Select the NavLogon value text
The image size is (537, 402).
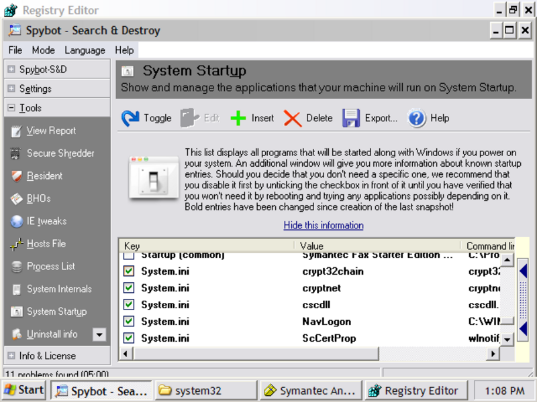(326, 322)
